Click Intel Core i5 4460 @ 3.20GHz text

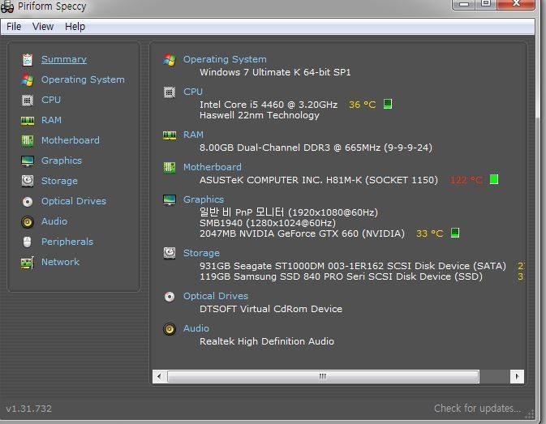pos(269,105)
